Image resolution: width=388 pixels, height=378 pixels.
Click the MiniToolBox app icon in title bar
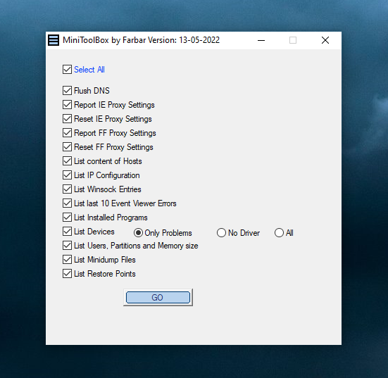pyautogui.click(x=54, y=40)
